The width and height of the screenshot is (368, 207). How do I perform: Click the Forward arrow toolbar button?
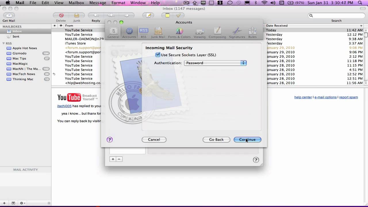tap(126, 16)
